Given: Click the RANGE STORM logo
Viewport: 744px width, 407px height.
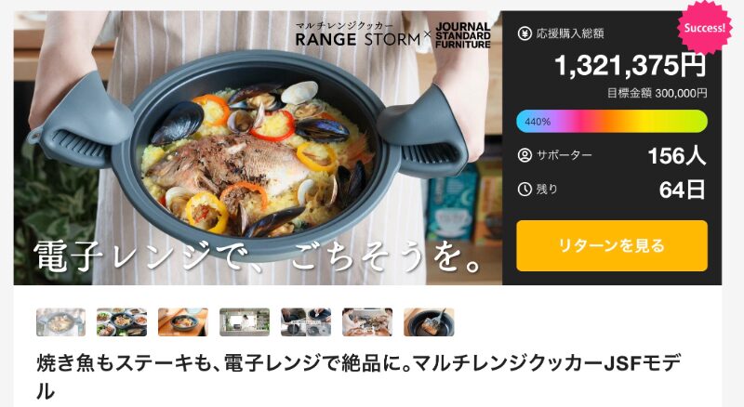Looking at the screenshot, I should pos(358,34).
